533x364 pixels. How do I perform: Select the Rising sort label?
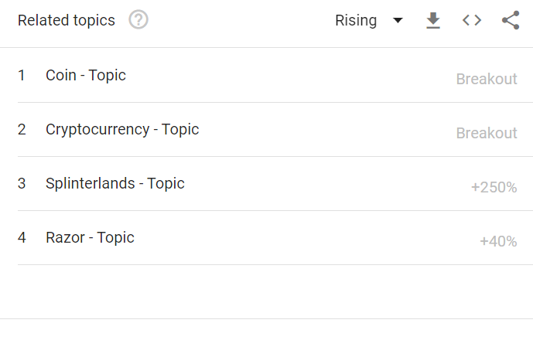(x=356, y=20)
